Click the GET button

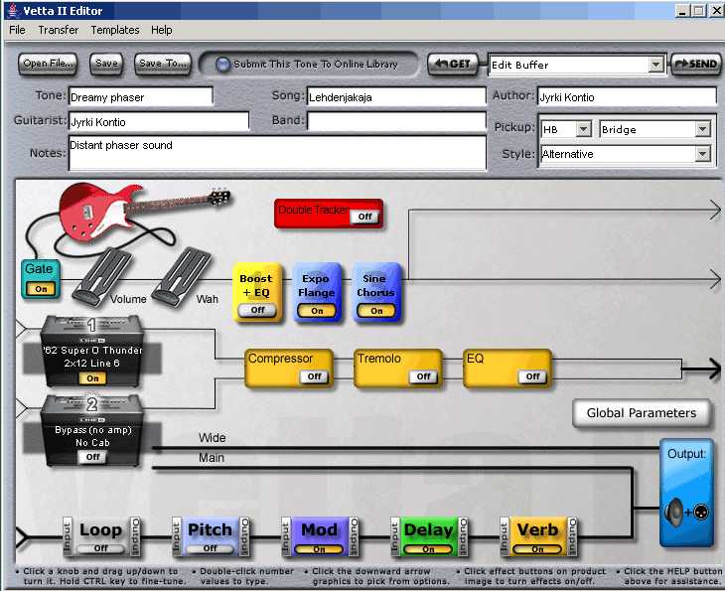tap(453, 65)
